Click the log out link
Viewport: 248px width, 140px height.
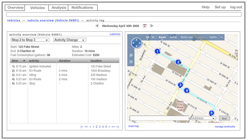click(x=236, y=7)
